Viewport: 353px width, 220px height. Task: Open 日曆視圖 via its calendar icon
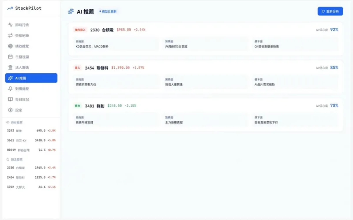tap(10, 57)
